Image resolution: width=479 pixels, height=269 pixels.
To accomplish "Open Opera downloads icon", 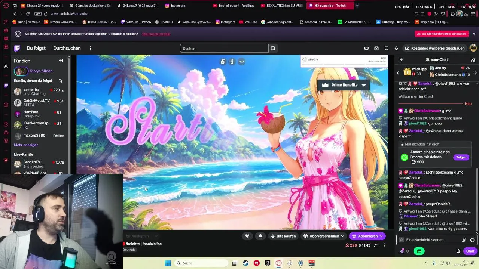I will click(466, 14).
